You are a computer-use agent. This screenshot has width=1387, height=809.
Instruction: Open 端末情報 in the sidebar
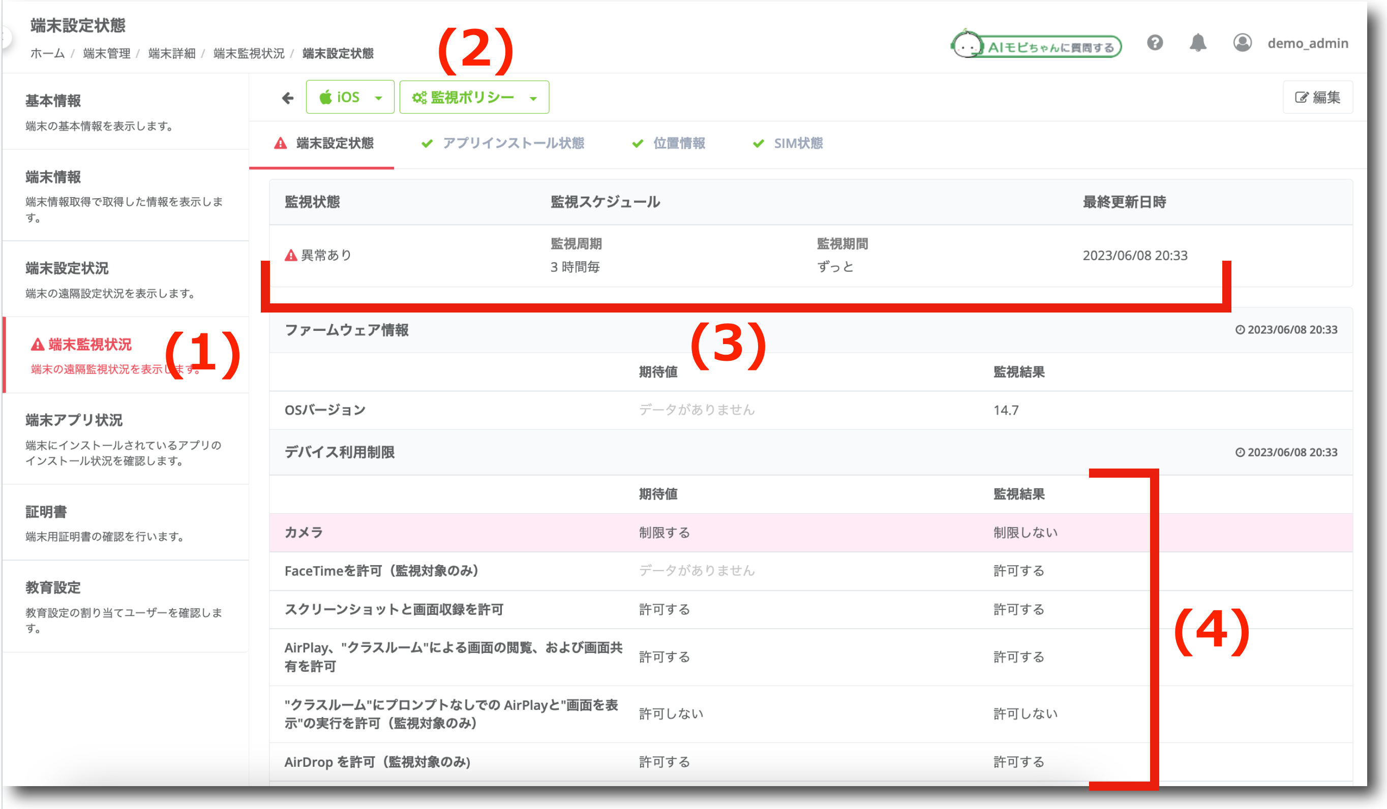click(x=126, y=196)
